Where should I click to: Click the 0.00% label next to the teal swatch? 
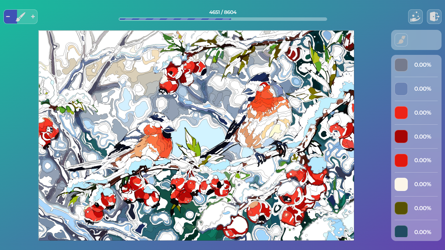tap(422, 232)
